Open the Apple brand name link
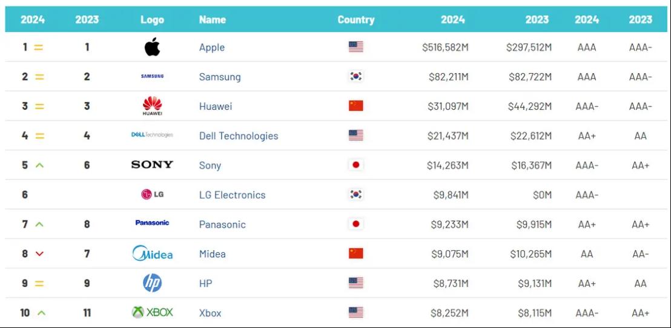 point(212,48)
